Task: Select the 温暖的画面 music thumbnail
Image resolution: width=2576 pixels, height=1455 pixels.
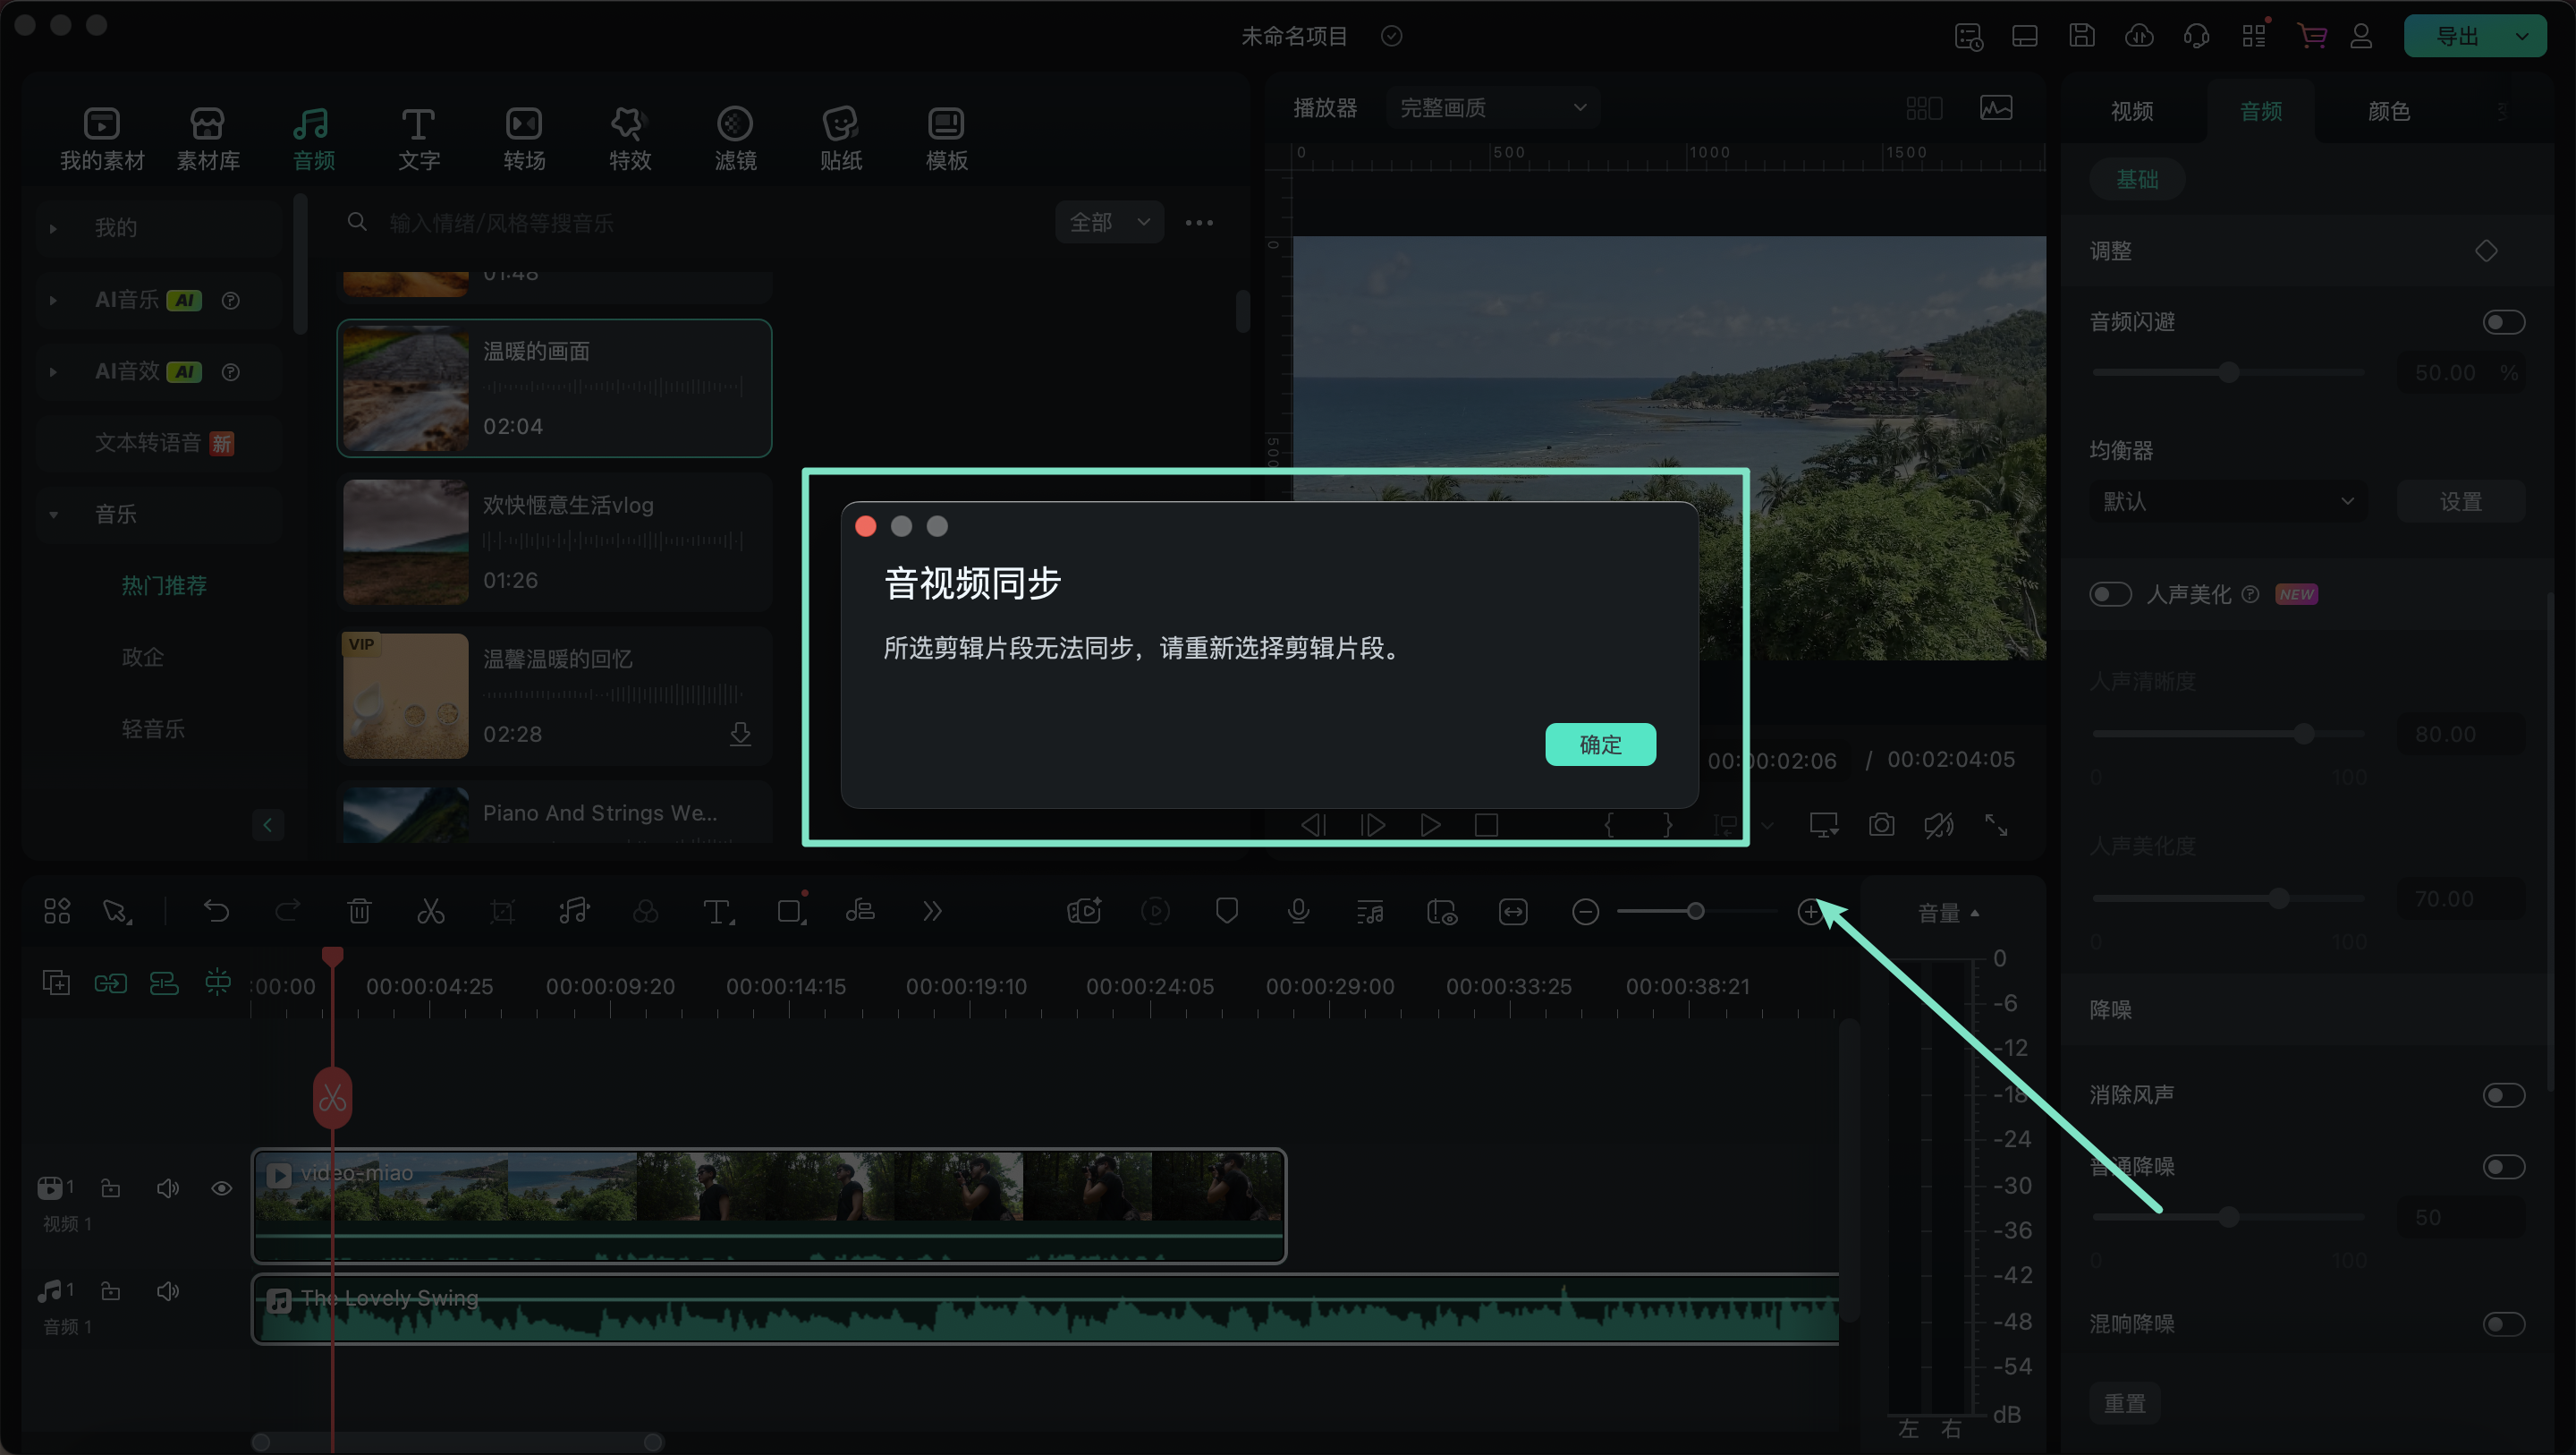Action: (405, 388)
